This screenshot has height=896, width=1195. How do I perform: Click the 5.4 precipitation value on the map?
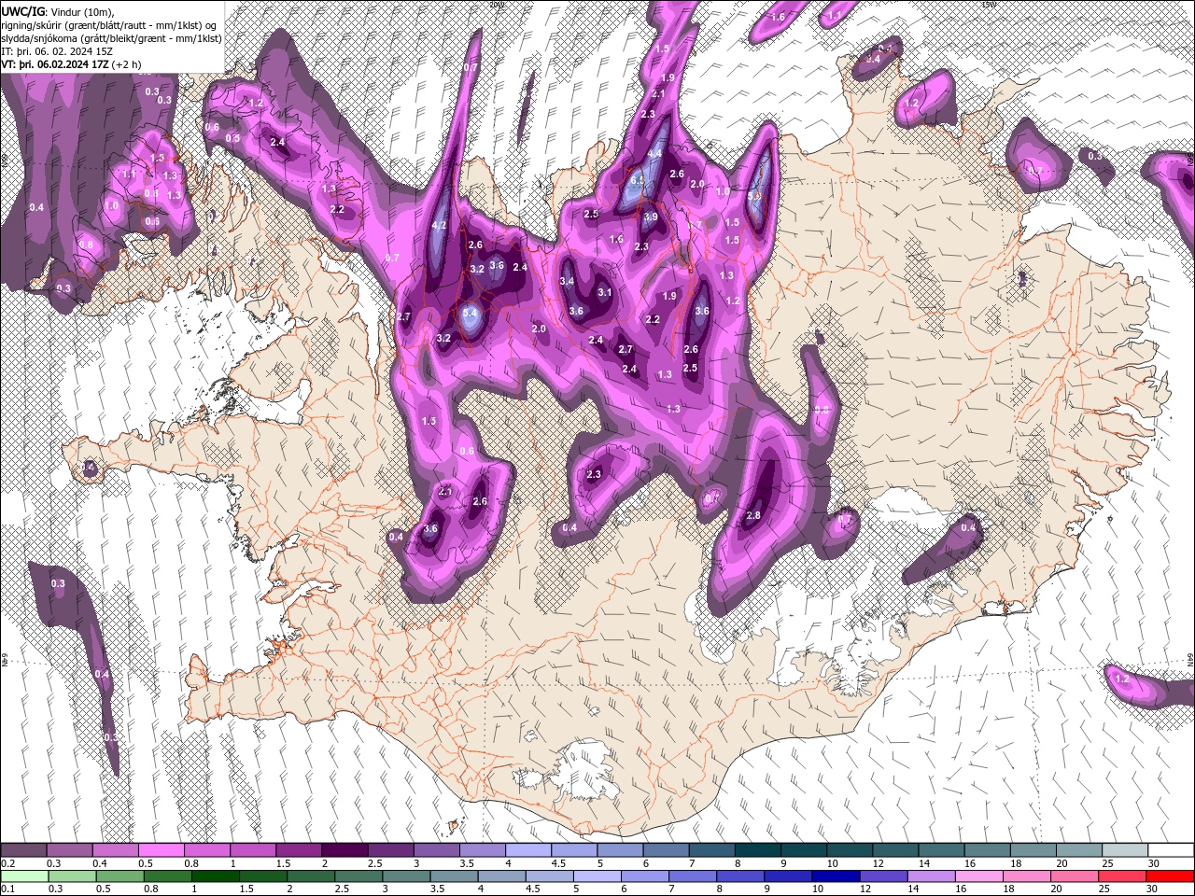tap(470, 313)
